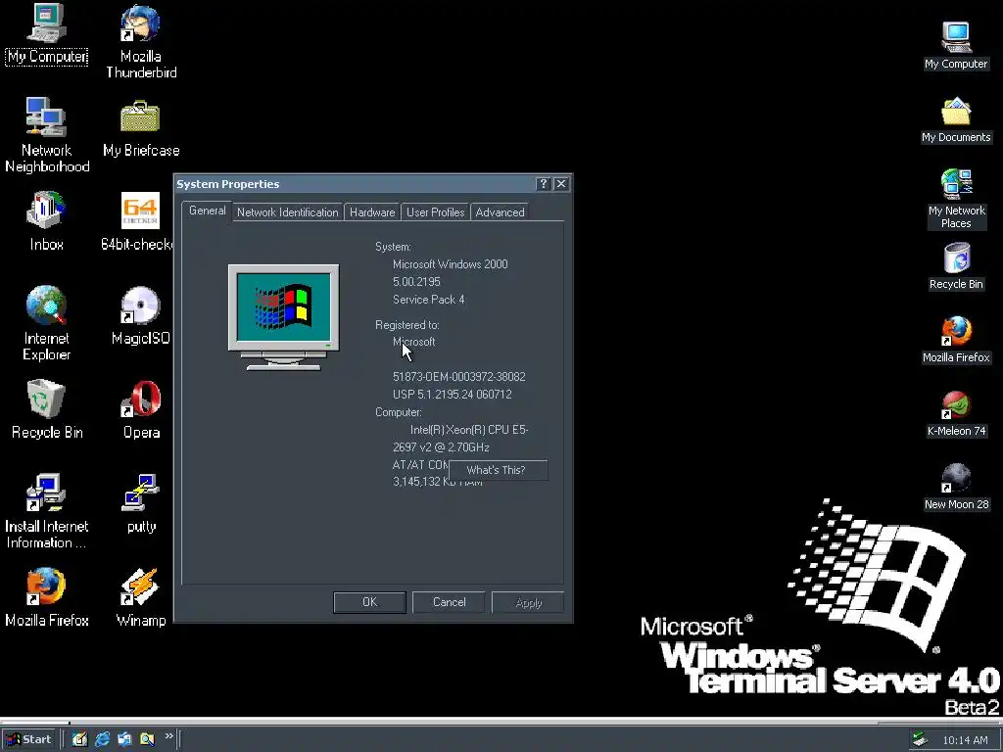
Task: Select the Internet Explorer desktop icon
Action: tap(47, 323)
